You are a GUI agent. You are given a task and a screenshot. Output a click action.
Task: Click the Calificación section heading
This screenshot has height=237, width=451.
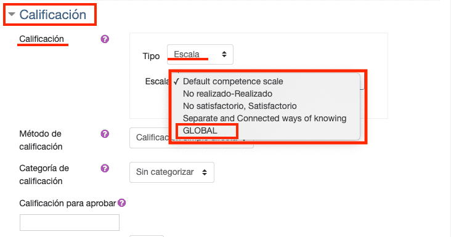(x=52, y=15)
